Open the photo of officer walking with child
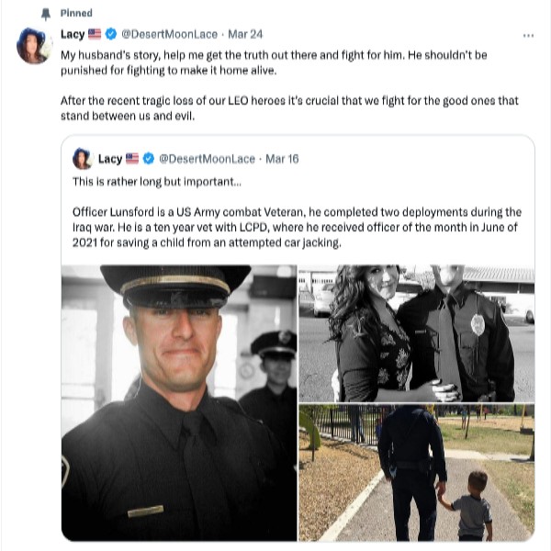The height and width of the screenshot is (551, 551). tap(416, 473)
